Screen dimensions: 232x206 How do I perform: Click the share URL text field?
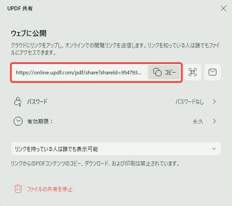coord(79,73)
